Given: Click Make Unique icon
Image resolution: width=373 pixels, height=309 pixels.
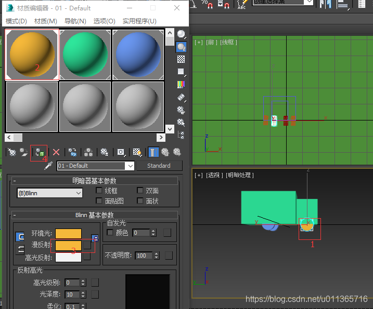Looking at the screenshot, I should [x=88, y=152].
